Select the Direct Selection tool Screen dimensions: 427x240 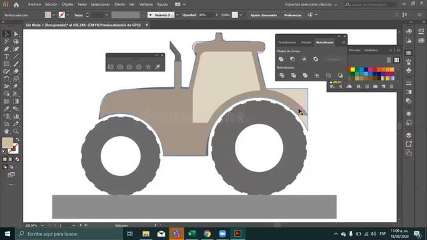click(x=16, y=34)
